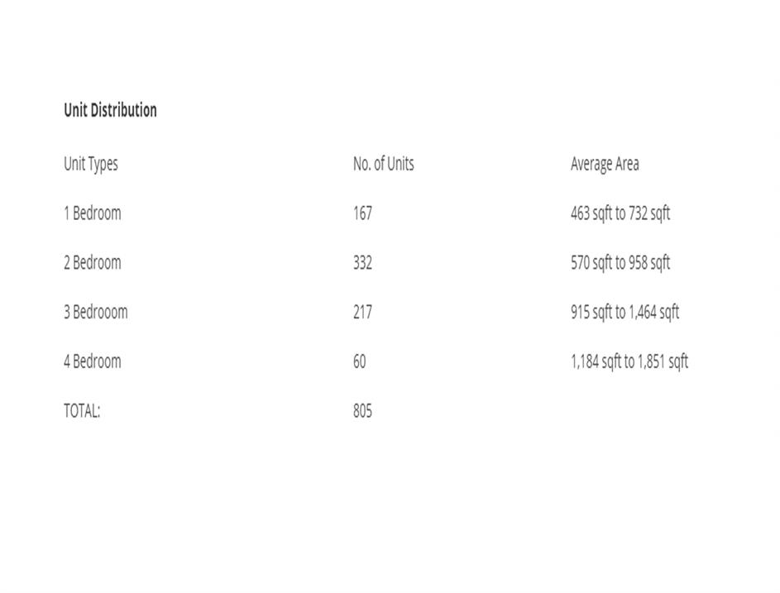Select the 3 Bedrooom row label
780x593 pixels.
coord(95,313)
